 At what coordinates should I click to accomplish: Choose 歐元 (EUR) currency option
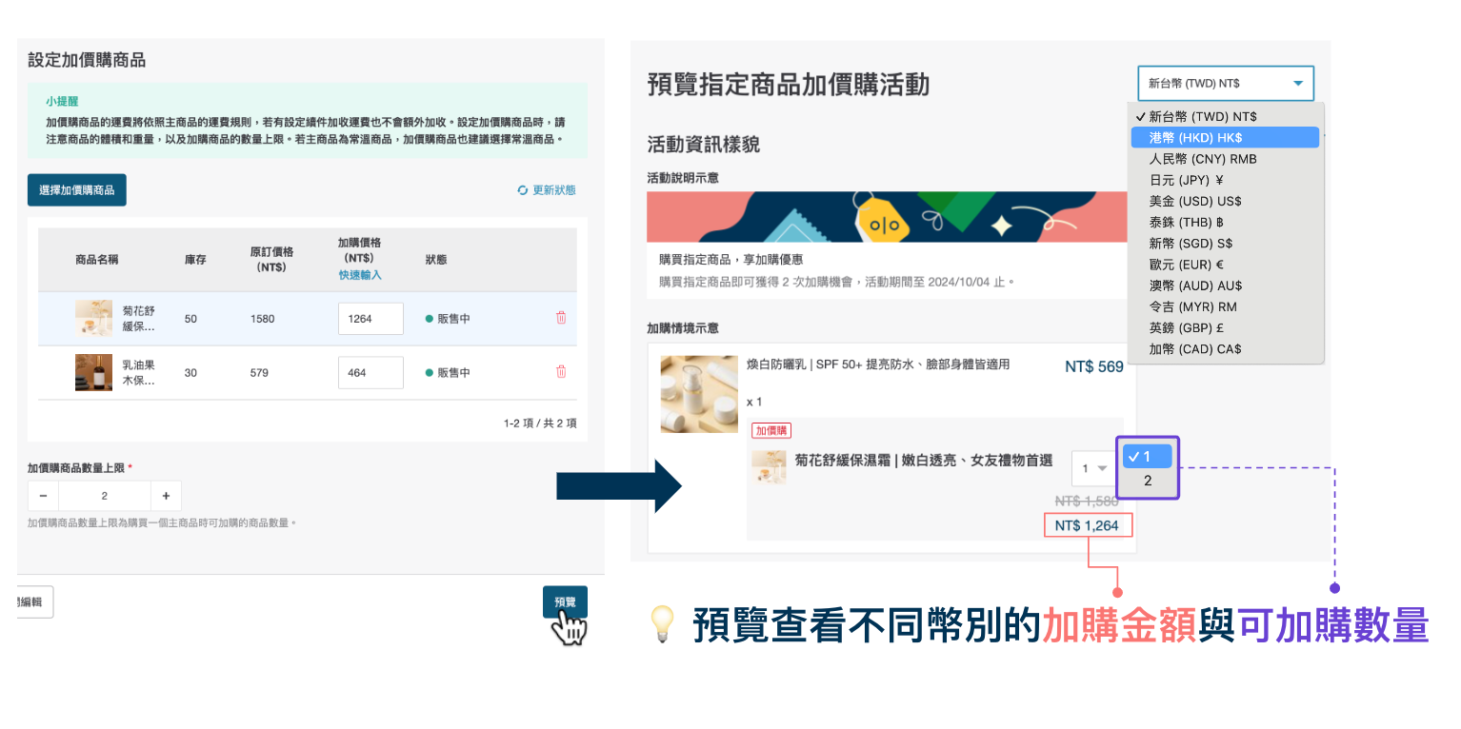[x=1186, y=265]
